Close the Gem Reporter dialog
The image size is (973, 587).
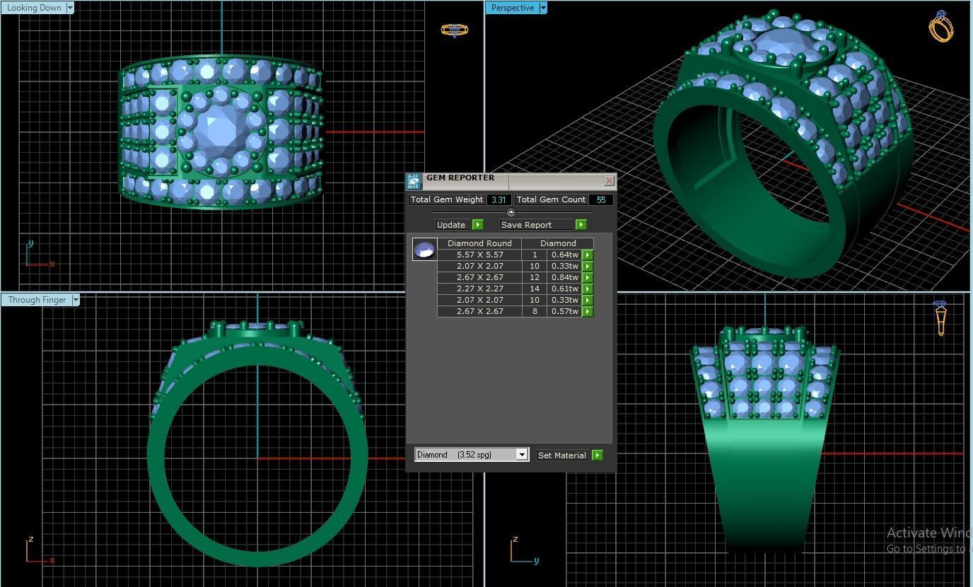coord(609,181)
